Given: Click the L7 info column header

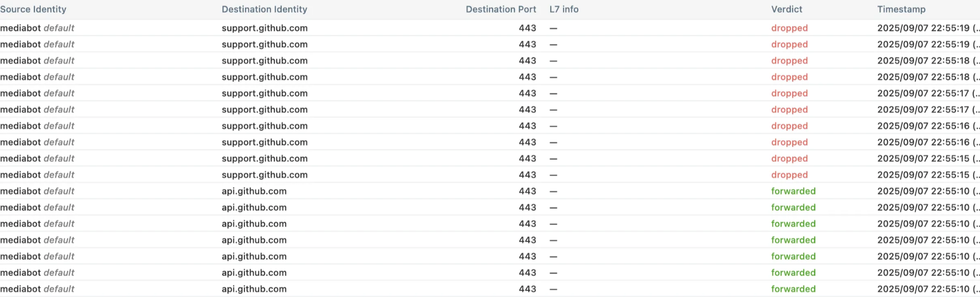Looking at the screenshot, I should tap(563, 9).
